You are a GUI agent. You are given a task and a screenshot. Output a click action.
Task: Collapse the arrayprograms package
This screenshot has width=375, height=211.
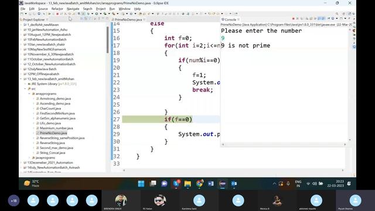29,94
